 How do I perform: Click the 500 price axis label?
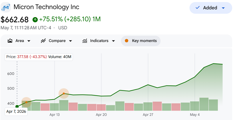pos(11,89)
